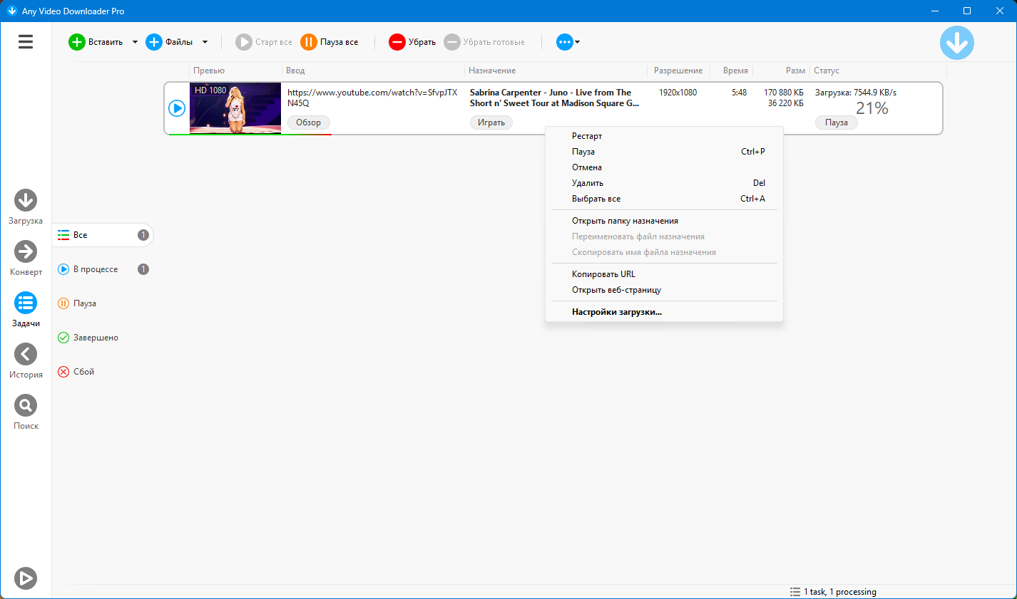Open the Загрузка sidebar section
This screenshot has width=1017, height=599.
(x=26, y=201)
